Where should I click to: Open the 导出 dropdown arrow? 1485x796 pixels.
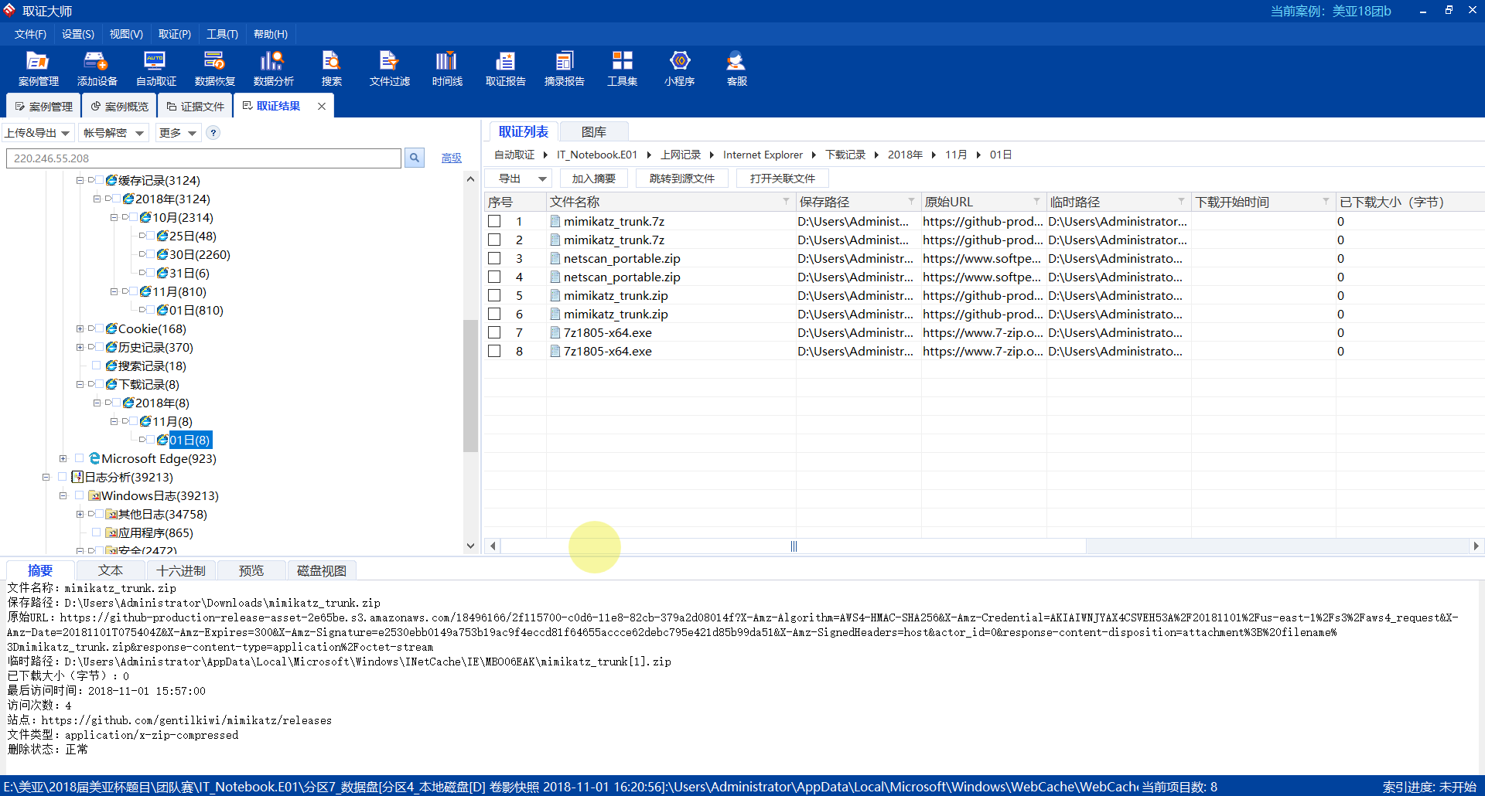[542, 179]
